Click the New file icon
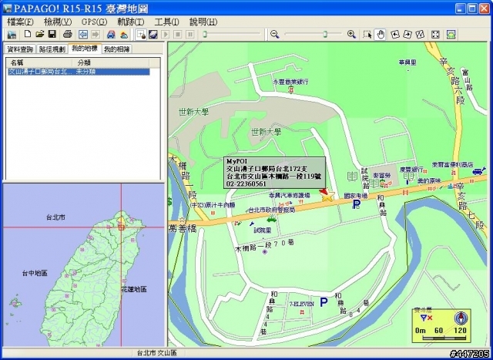This screenshot has height=360, width=493. (28, 34)
